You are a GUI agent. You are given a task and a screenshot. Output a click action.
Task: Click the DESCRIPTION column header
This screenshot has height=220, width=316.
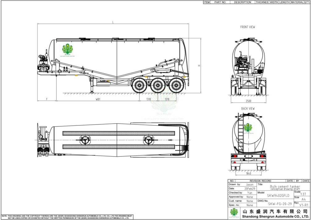pos(242,2)
